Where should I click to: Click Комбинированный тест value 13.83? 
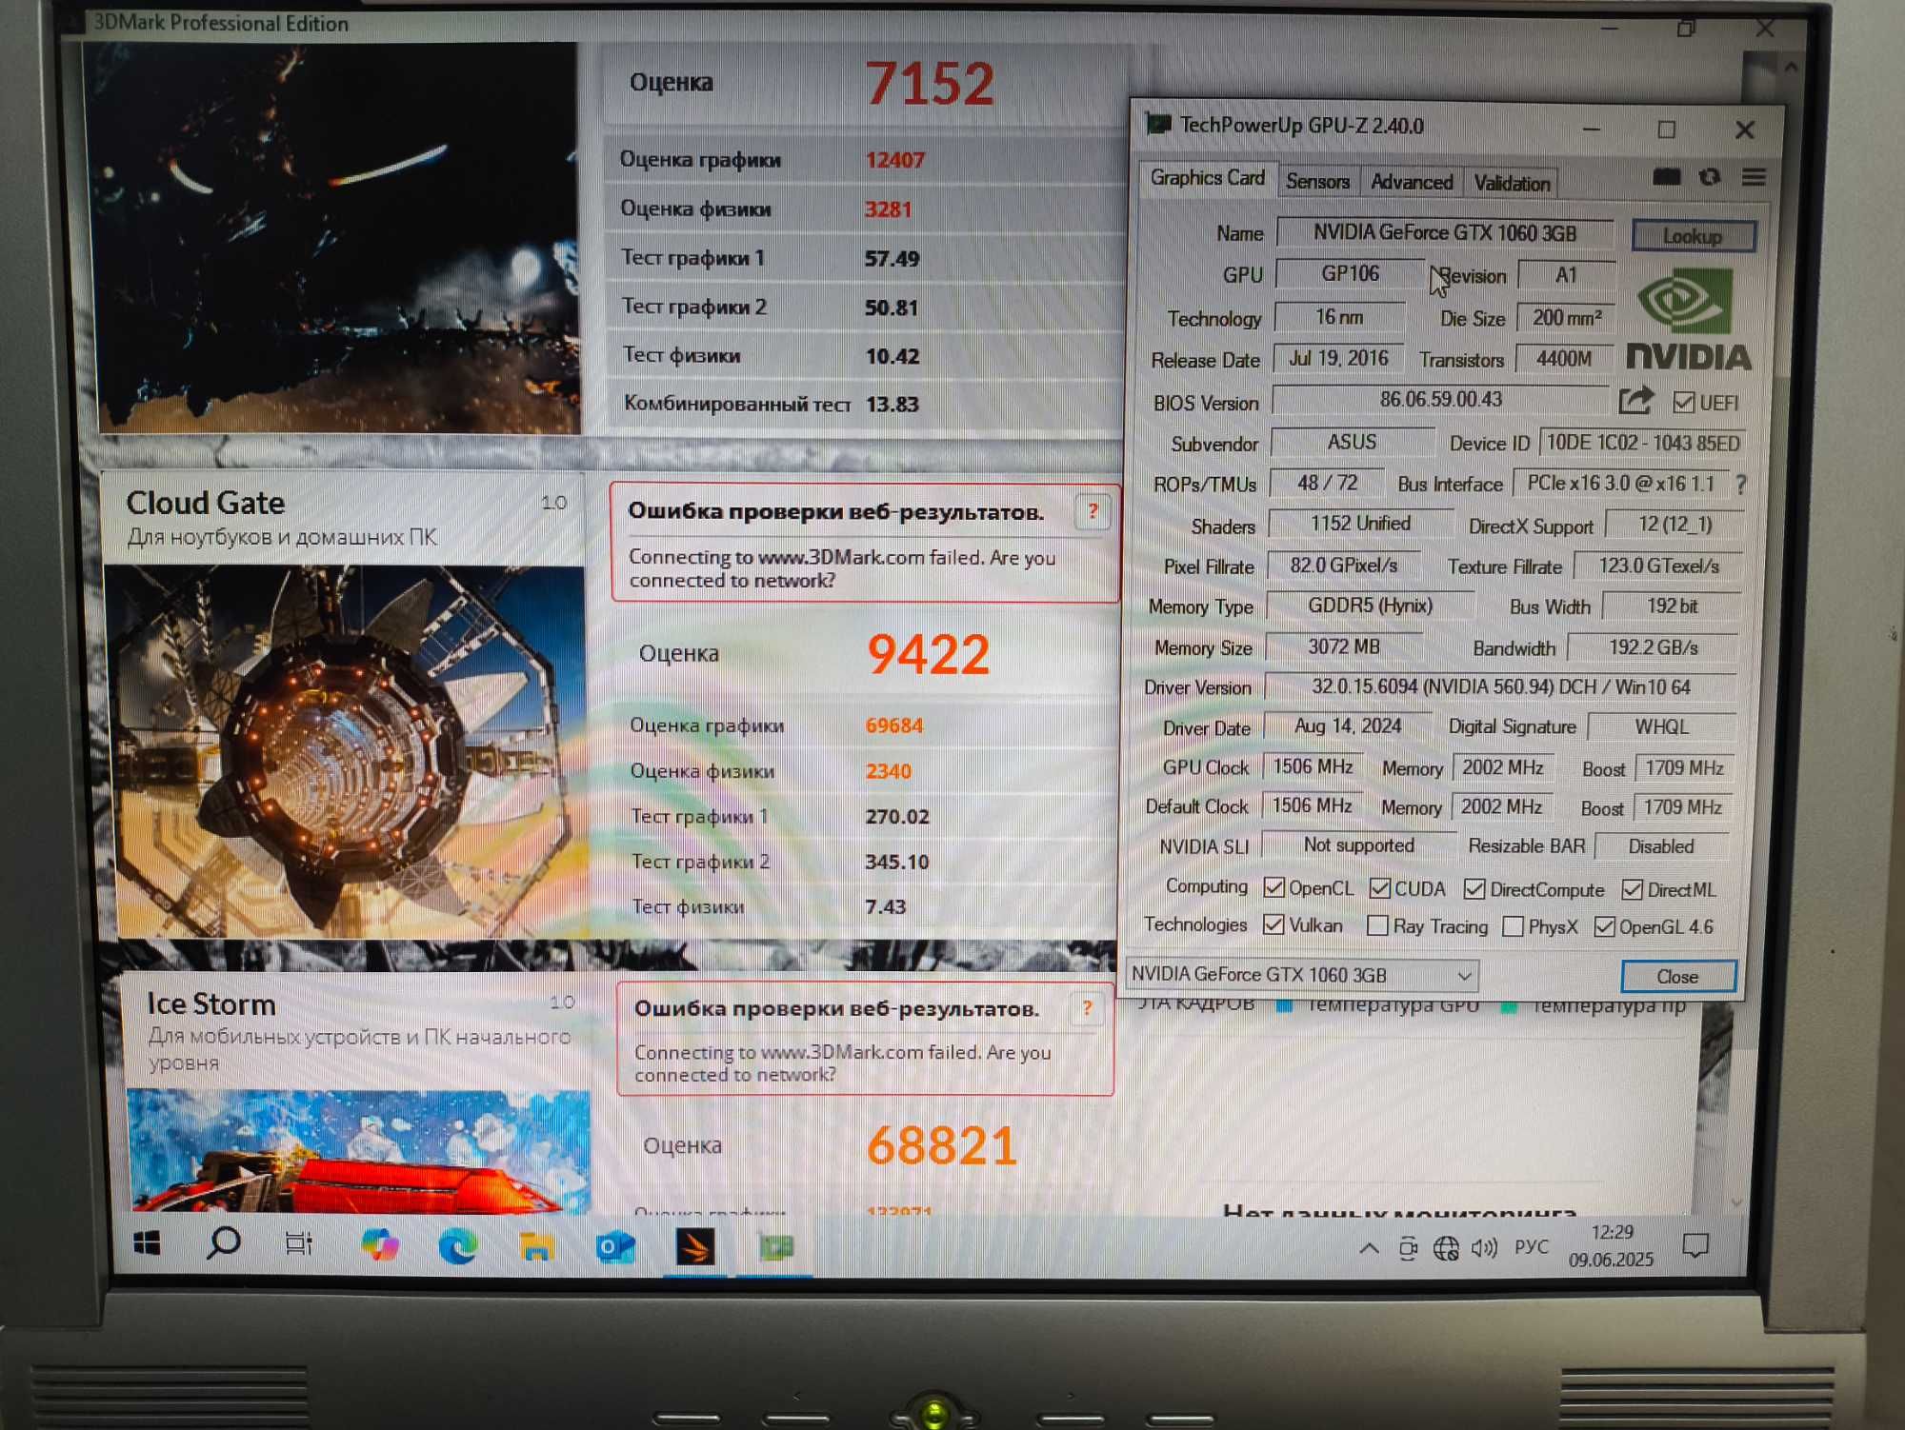[892, 405]
